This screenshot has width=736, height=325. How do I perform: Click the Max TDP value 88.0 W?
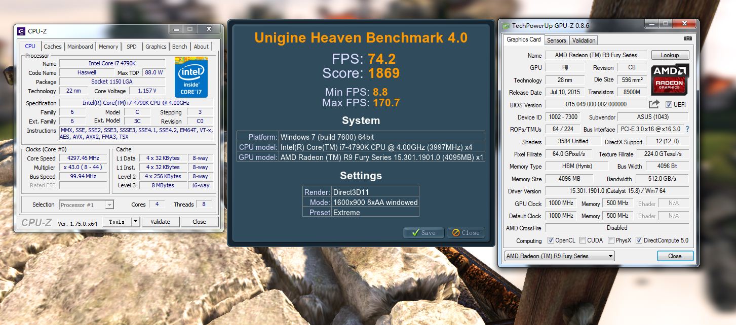pos(153,72)
